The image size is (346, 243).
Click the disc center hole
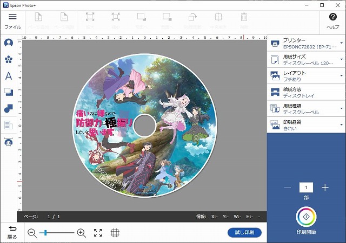(145, 126)
